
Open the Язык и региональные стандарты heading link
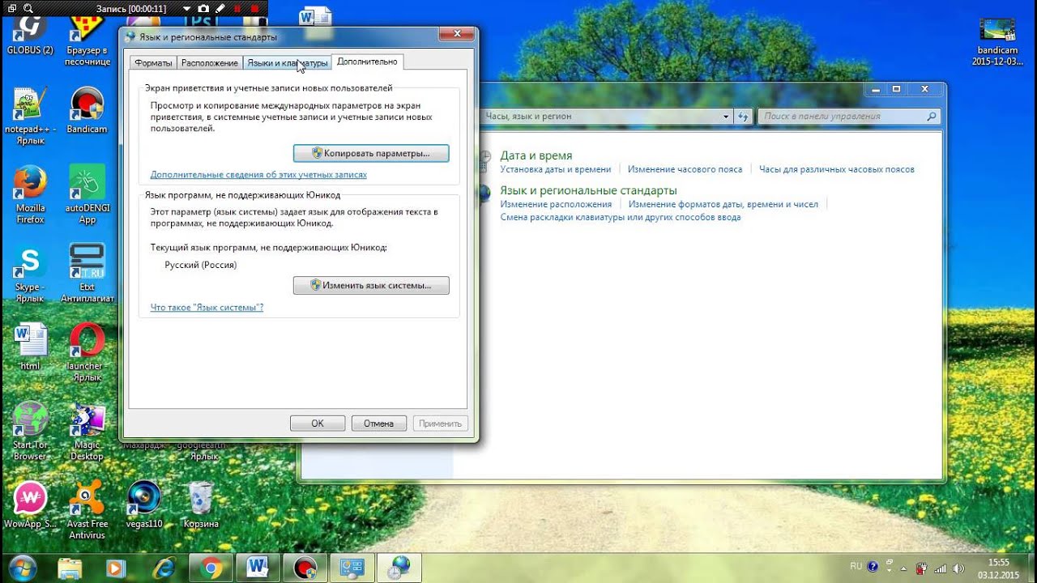pyautogui.click(x=588, y=190)
